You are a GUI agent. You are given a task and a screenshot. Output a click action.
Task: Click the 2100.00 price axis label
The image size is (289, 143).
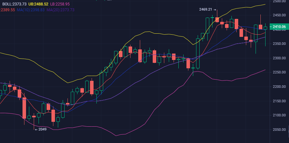279,115
